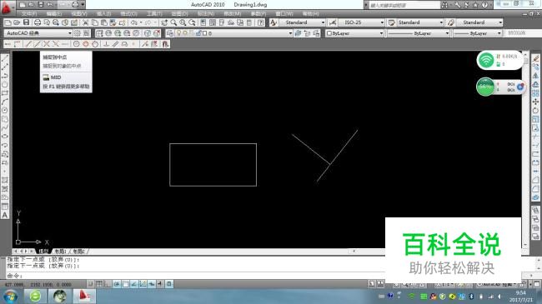Open the 视图(V) menu
The height and width of the screenshot is (304, 542).
click(x=79, y=13)
